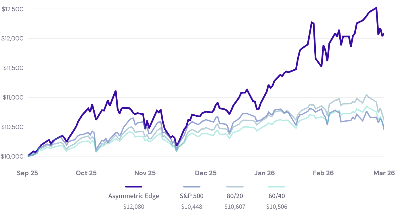Click the $12,500 y-axis label
The image size is (396, 211).
pyautogui.click(x=13, y=9)
